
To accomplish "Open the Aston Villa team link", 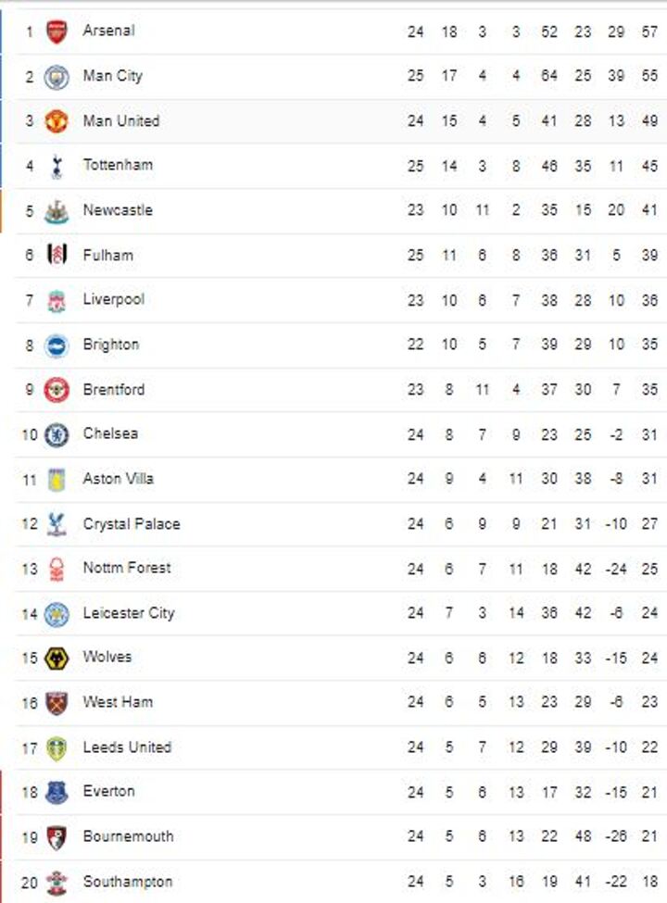I will (118, 479).
